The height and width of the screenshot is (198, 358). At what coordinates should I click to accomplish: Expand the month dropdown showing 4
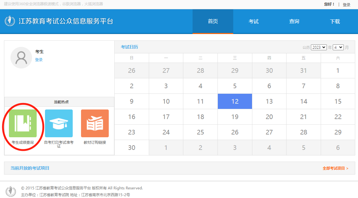[x=338, y=47]
